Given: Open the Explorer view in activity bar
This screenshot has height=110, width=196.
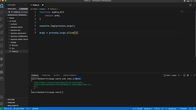Looking at the screenshot, I should pyautogui.click(x=2, y=5).
